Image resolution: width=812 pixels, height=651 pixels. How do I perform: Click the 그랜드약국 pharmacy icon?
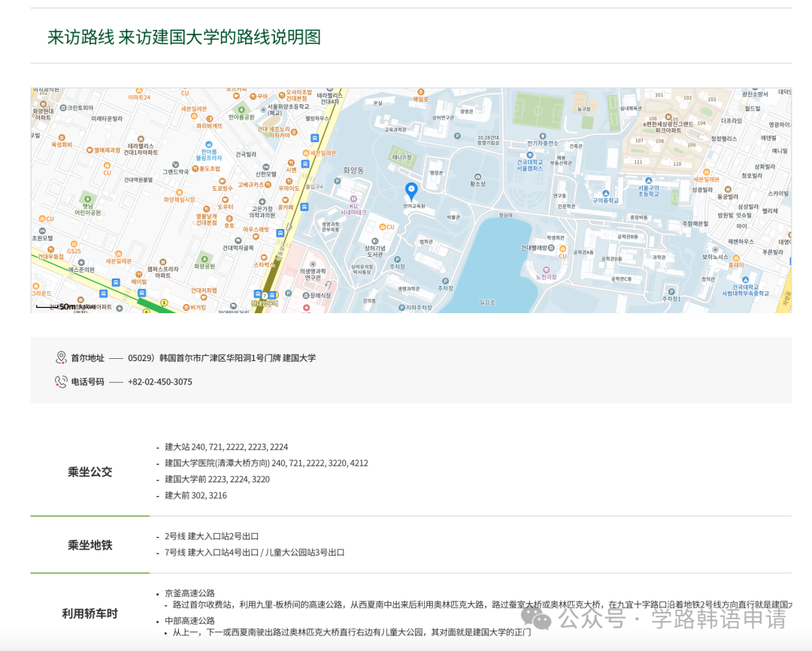[x=175, y=165]
